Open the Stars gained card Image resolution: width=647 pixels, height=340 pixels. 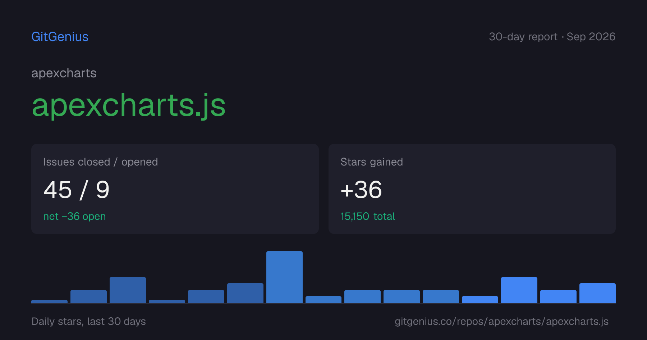[x=472, y=189]
